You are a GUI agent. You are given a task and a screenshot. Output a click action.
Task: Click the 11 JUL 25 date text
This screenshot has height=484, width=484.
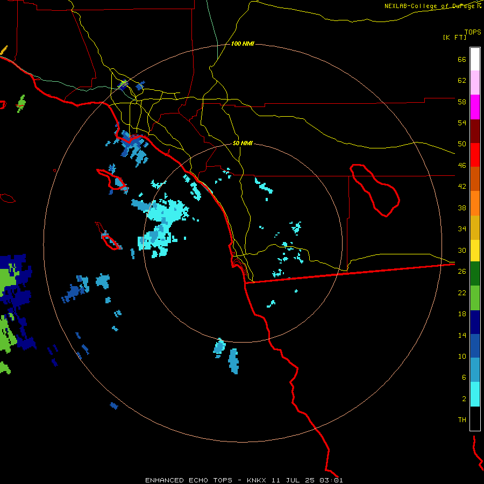(x=293, y=480)
